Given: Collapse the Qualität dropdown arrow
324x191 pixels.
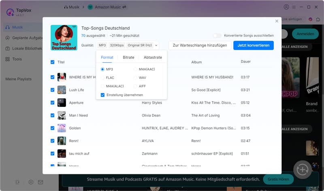Looking at the screenshot, I should coord(156,45).
